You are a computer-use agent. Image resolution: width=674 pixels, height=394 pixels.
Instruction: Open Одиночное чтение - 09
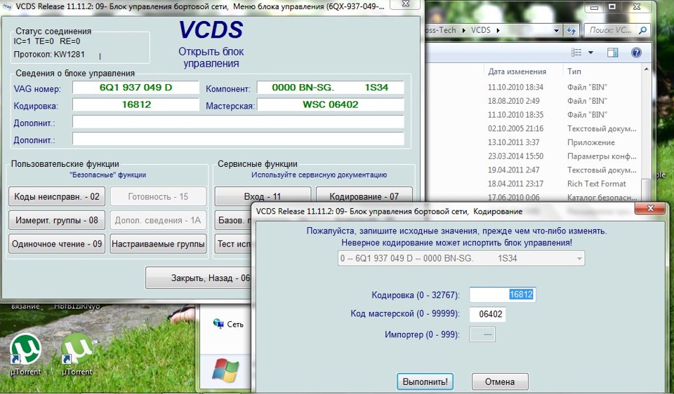pos(57,244)
